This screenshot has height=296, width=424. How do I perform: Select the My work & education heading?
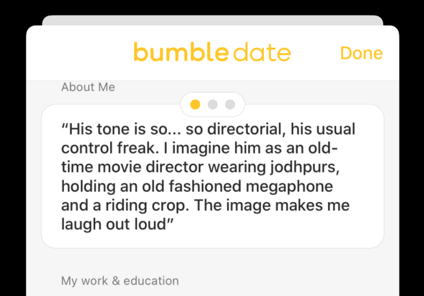coord(120,280)
